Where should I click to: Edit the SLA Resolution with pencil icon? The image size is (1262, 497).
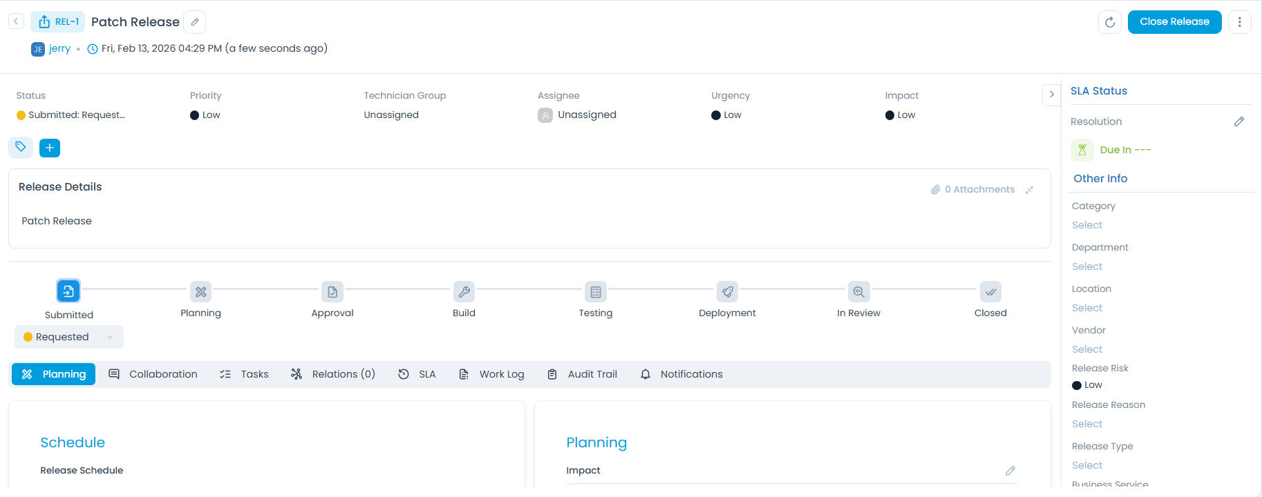pos(1239,121)
